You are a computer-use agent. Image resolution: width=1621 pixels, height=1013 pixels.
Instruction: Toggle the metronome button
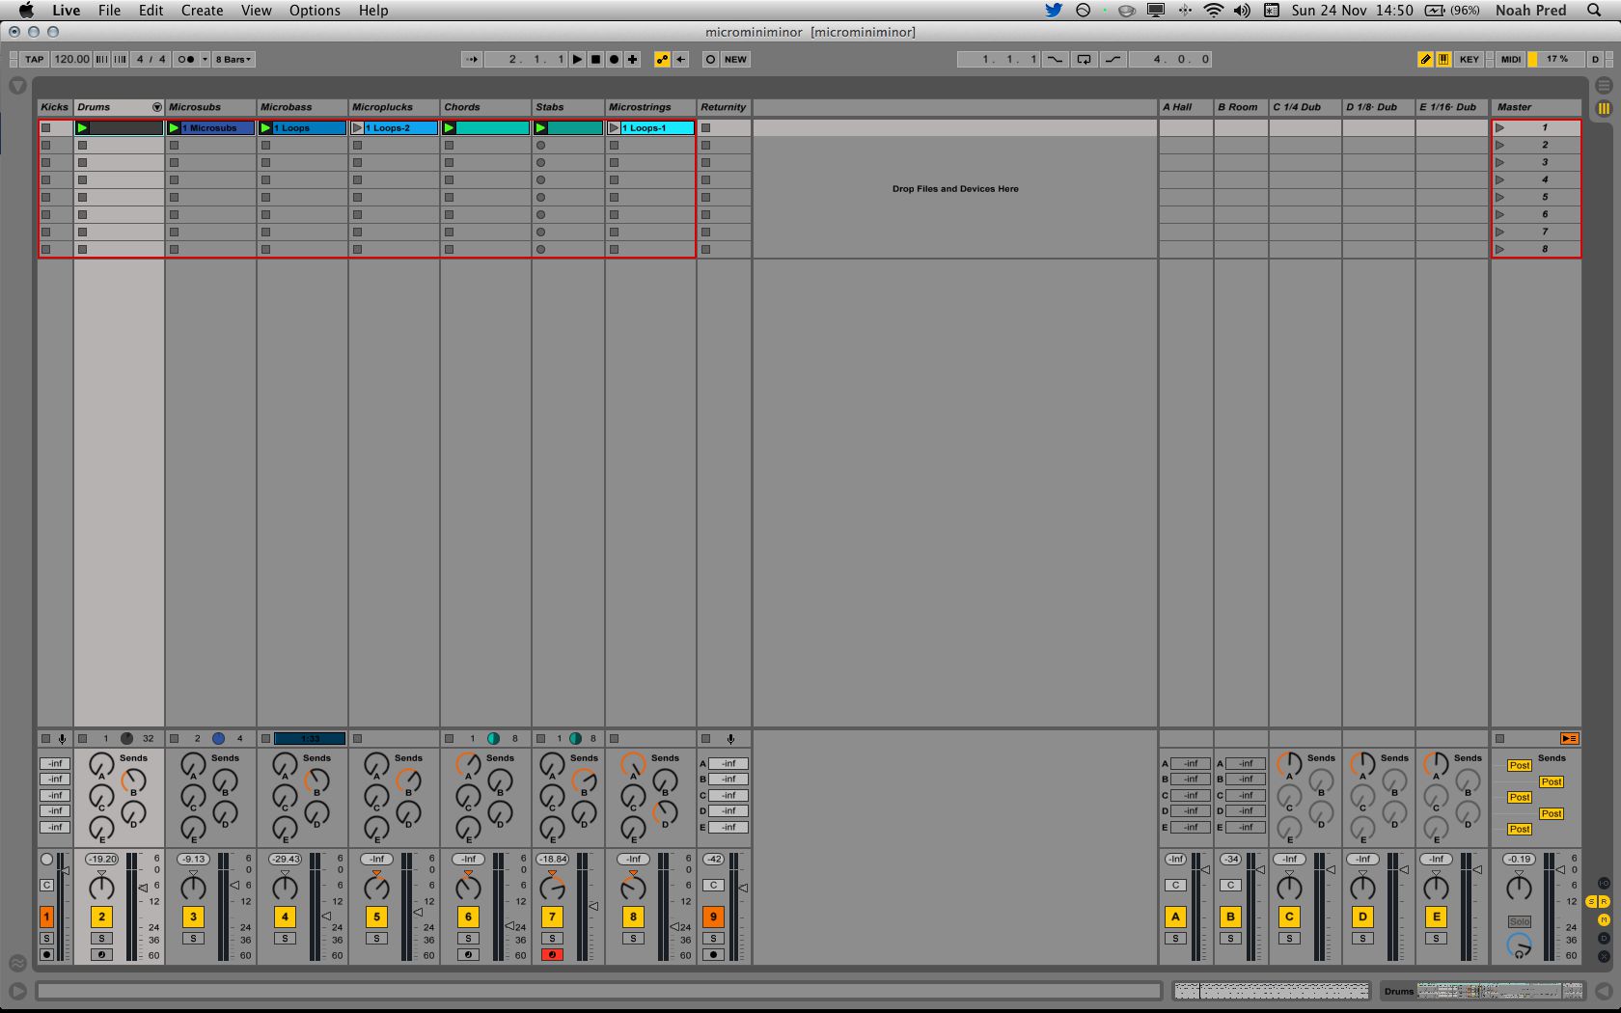pyautogui.click(x=185, y=59)
